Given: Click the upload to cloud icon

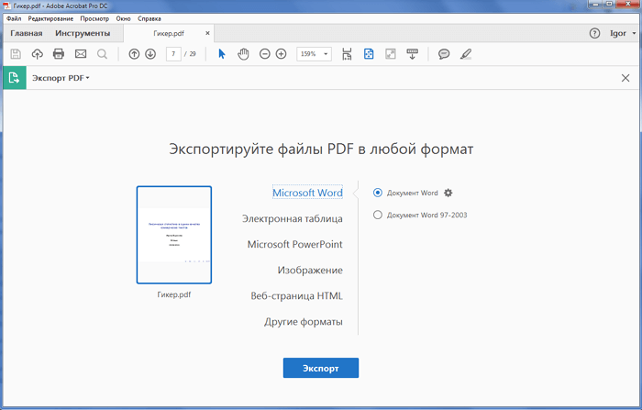Looking at the screenshot, I should pos(38,54).
